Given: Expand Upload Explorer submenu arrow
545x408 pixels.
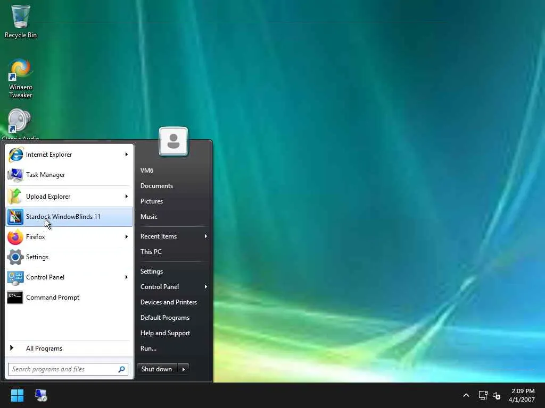Looking at the screenshot, I should (x=127, y=197).
